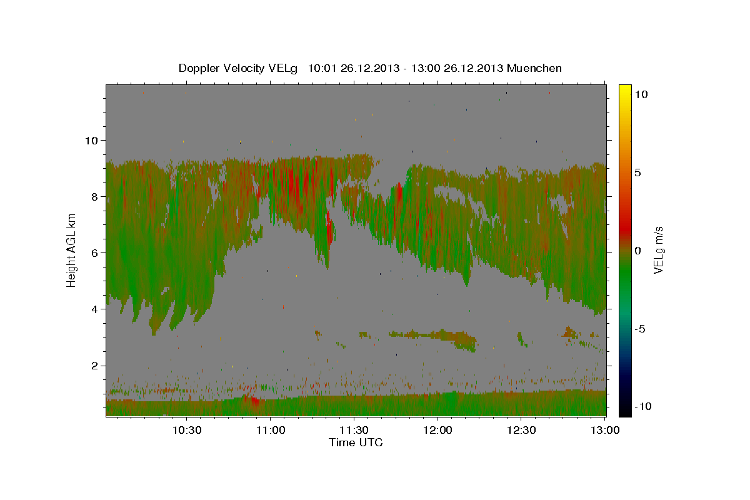Click the 'Height AGL km' axis label
Image resolution: width=750 pixels, height=500 pixels.
(x=72, y=249)
